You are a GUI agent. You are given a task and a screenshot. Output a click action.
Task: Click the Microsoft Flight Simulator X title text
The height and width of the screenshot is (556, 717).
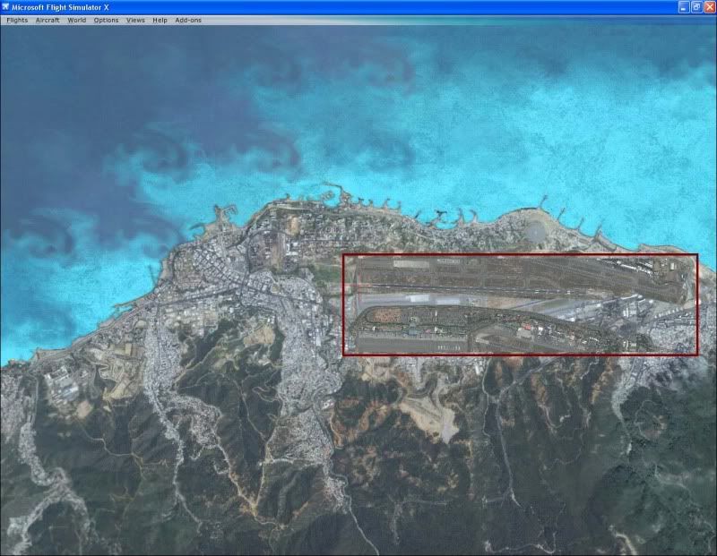pos(60,7)
